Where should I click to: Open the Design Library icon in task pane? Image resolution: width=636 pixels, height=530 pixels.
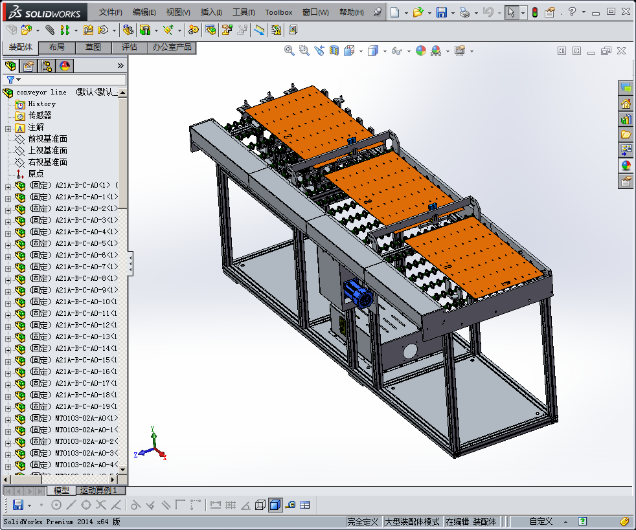pos(626,119)
